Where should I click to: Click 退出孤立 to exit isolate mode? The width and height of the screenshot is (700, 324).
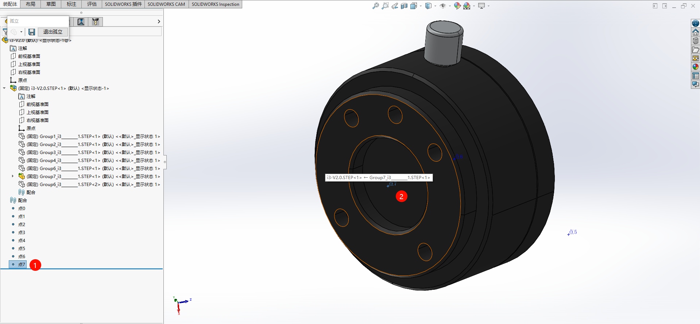(53, 32)
